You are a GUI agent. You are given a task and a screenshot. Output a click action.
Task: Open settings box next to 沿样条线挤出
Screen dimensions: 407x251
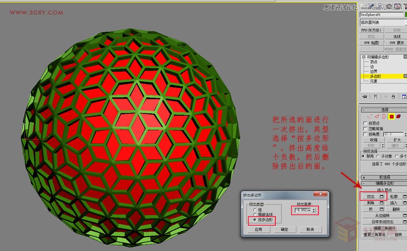[x=405, y=222]
